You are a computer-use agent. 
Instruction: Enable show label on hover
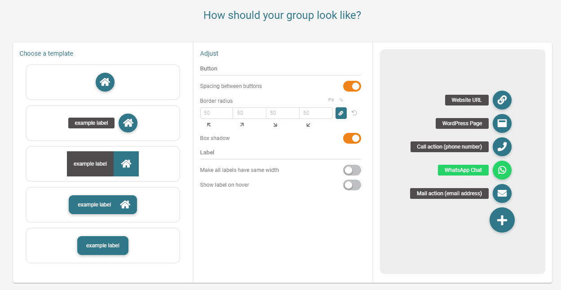[352, 185]
